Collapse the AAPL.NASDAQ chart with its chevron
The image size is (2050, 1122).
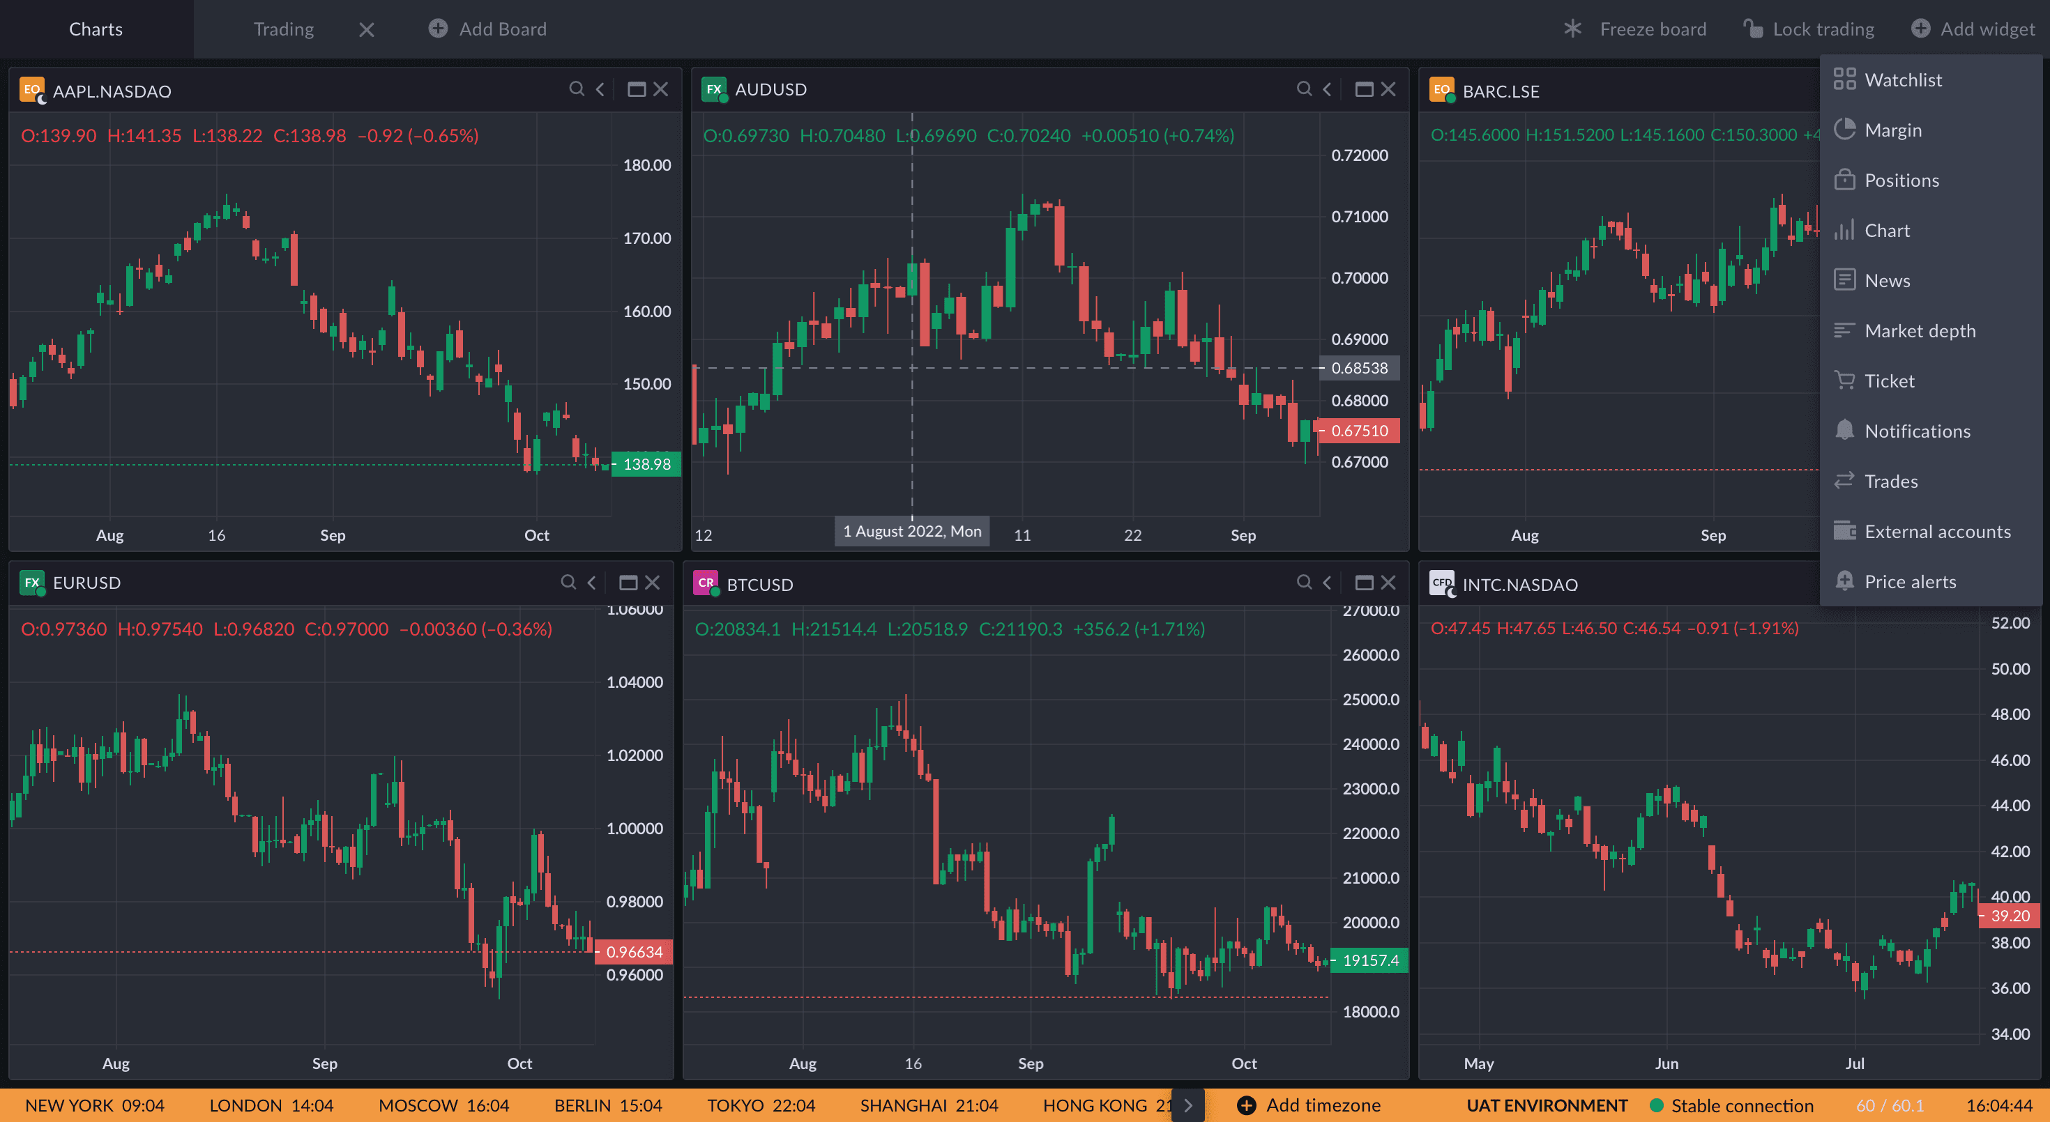click(x=600, y=89)
